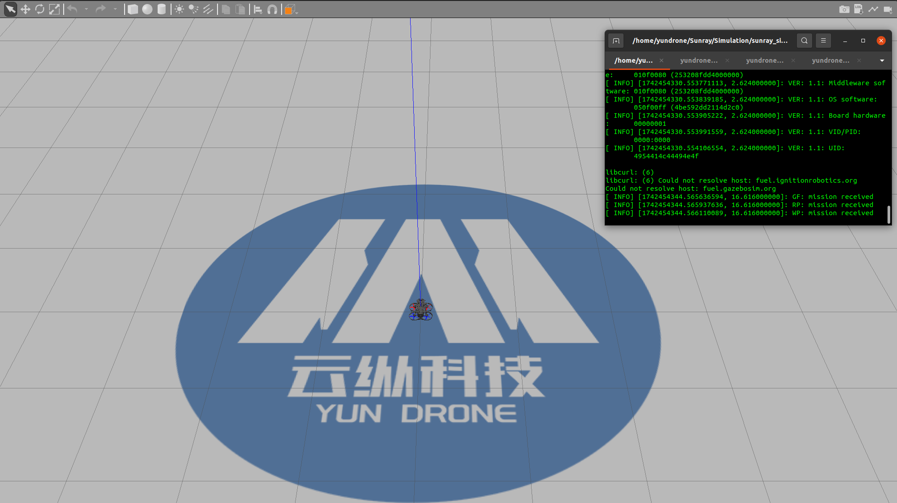Click the copy icon in toolbar
The height and width of the screenshot is (503, 897).
pos(226,9)
